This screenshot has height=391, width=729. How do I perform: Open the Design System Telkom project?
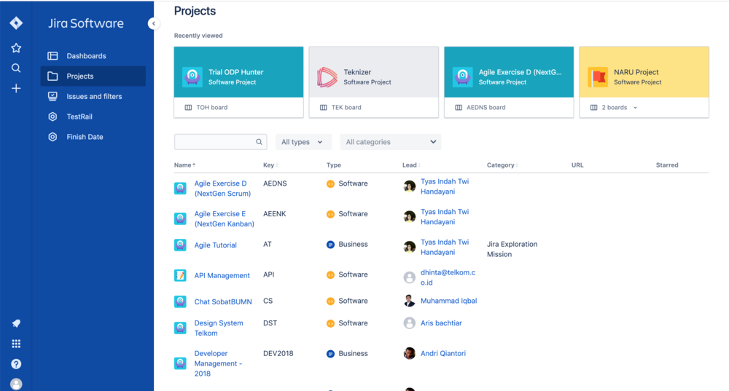(219, 328)
